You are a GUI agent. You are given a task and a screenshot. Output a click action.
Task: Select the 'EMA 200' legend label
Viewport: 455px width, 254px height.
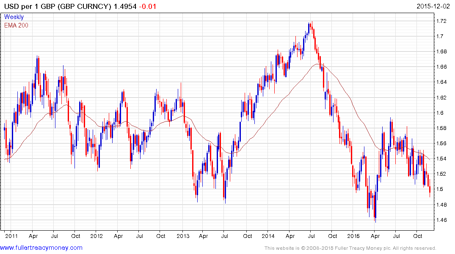16,25
